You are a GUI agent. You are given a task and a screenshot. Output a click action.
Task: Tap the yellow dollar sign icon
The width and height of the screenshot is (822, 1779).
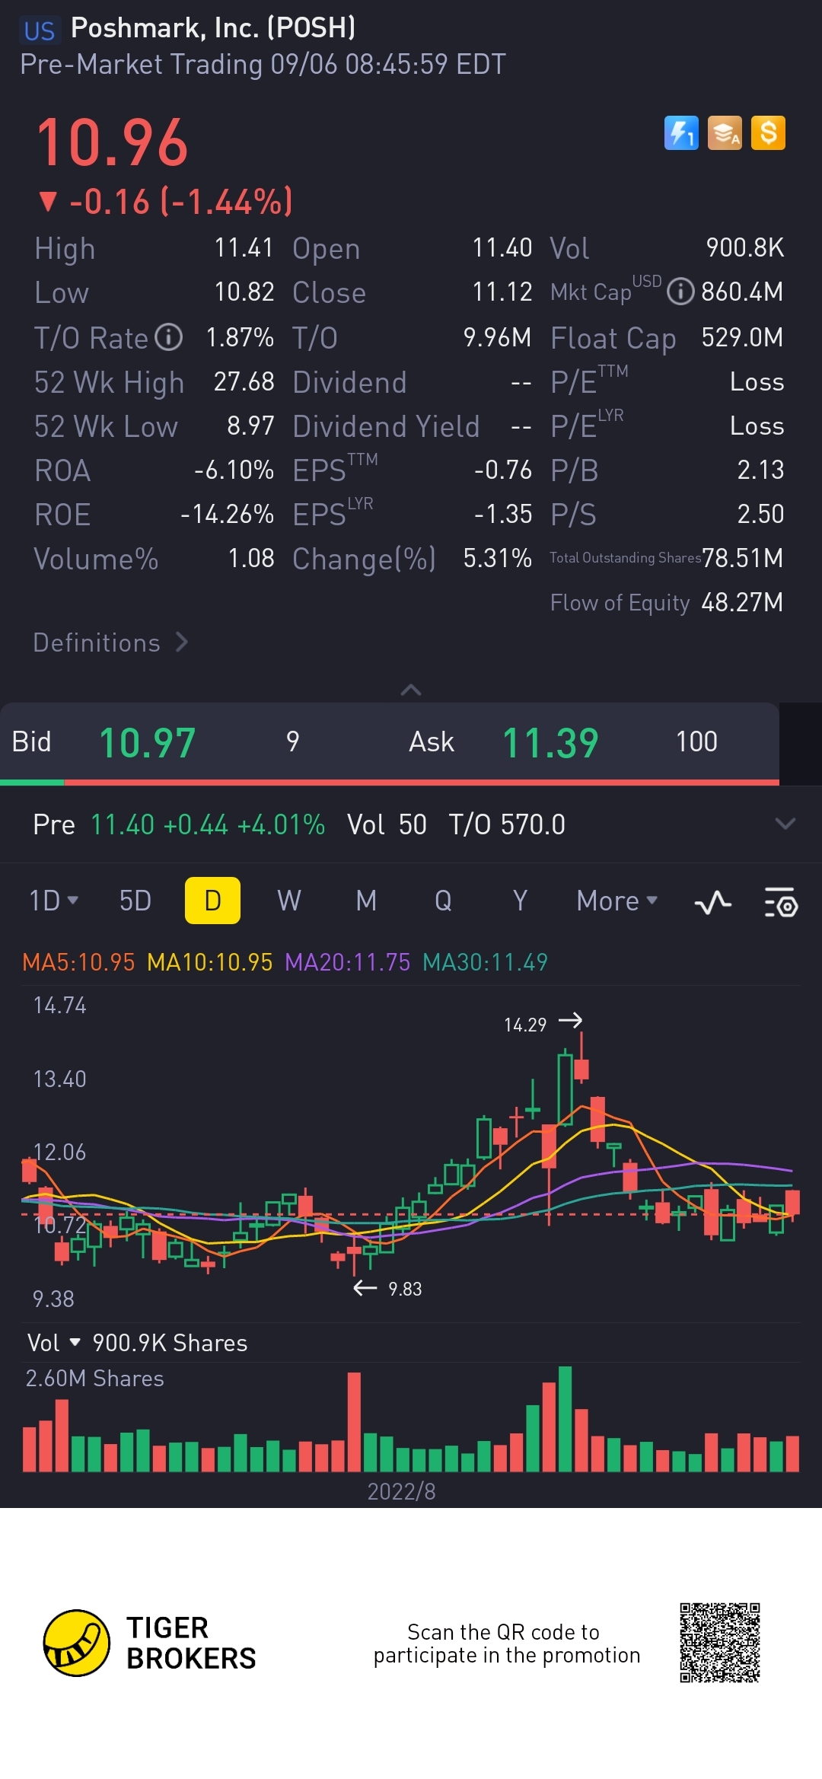(x=768, y=133)
